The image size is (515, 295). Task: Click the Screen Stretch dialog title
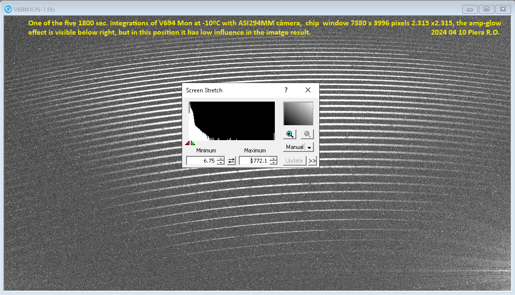tap(205, 90)
